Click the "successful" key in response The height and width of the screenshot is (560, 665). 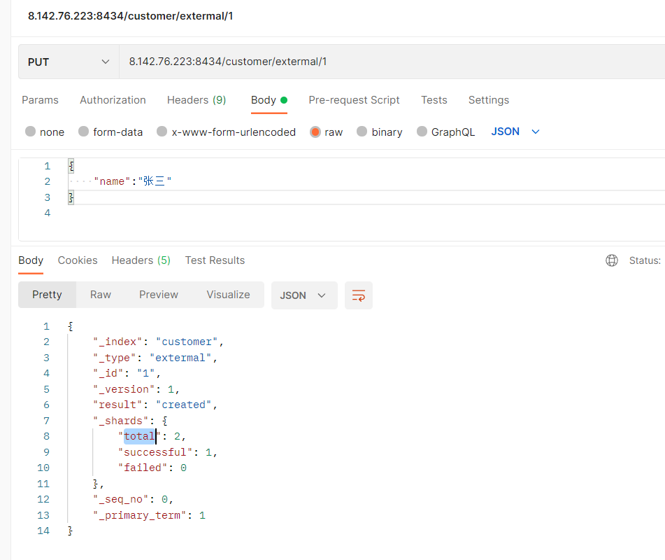(x=155, y=452)
